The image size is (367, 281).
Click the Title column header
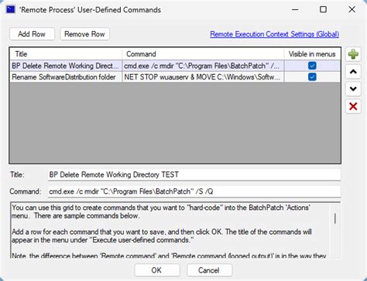[66, 54]
